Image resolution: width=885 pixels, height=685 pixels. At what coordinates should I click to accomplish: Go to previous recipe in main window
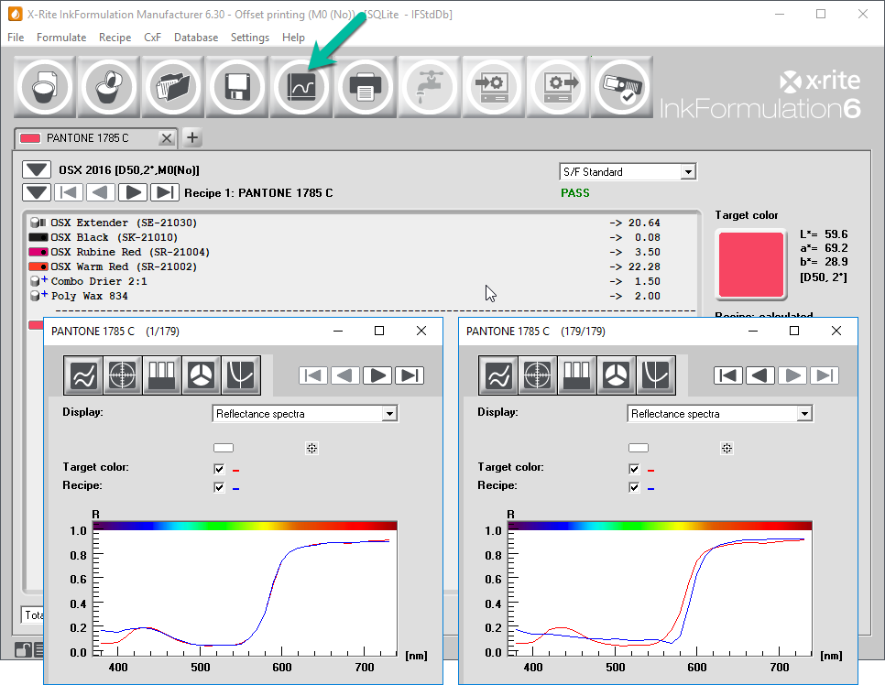(x=101, y=192)
